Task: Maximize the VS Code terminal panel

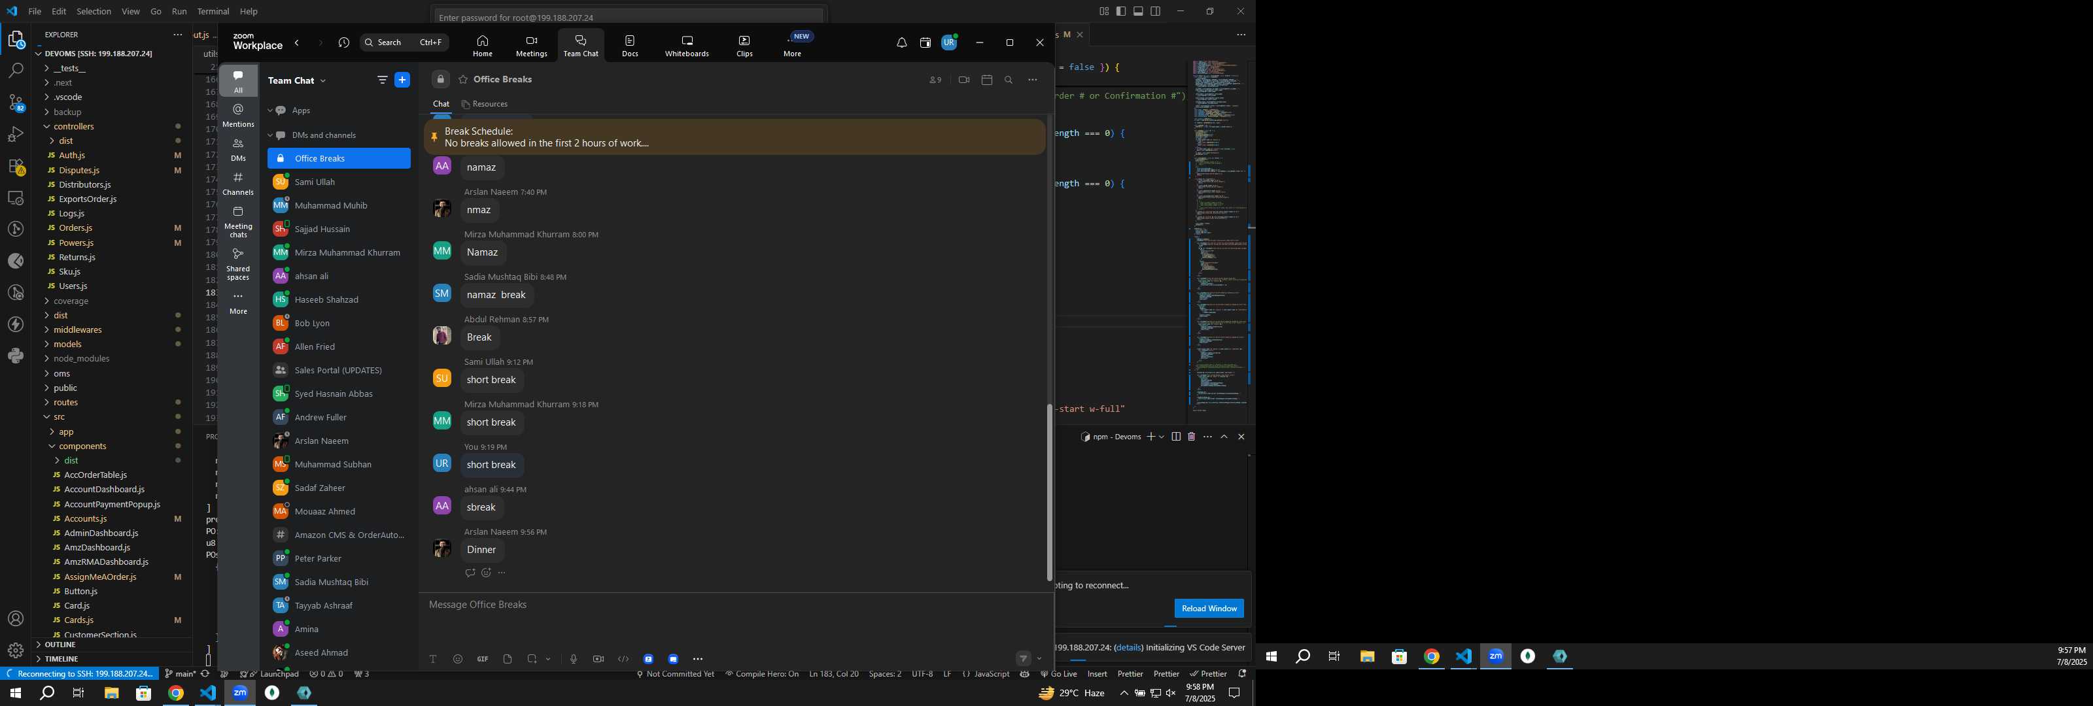Action: 1224,437
